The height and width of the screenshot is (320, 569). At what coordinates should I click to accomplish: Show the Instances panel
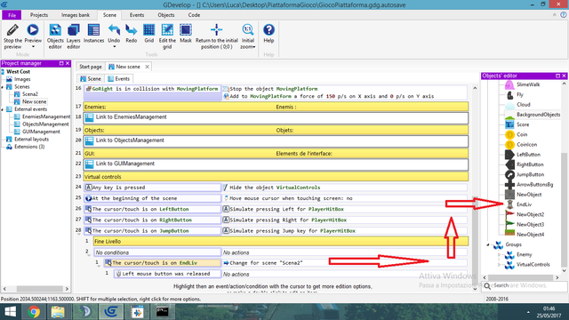coord(93,34)
